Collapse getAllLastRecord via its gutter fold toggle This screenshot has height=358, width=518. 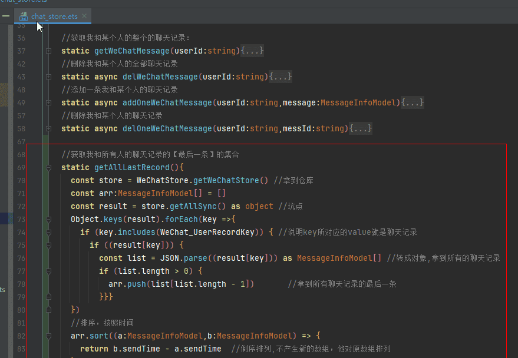[48, 167]
